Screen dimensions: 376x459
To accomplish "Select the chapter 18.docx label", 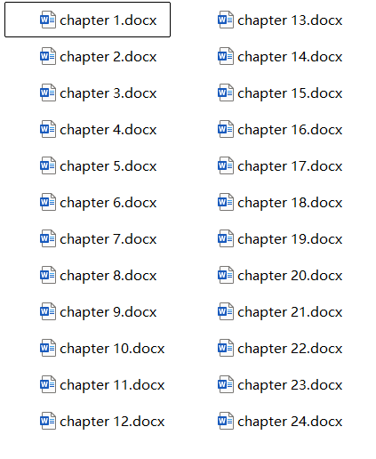I will pos(290,203).
